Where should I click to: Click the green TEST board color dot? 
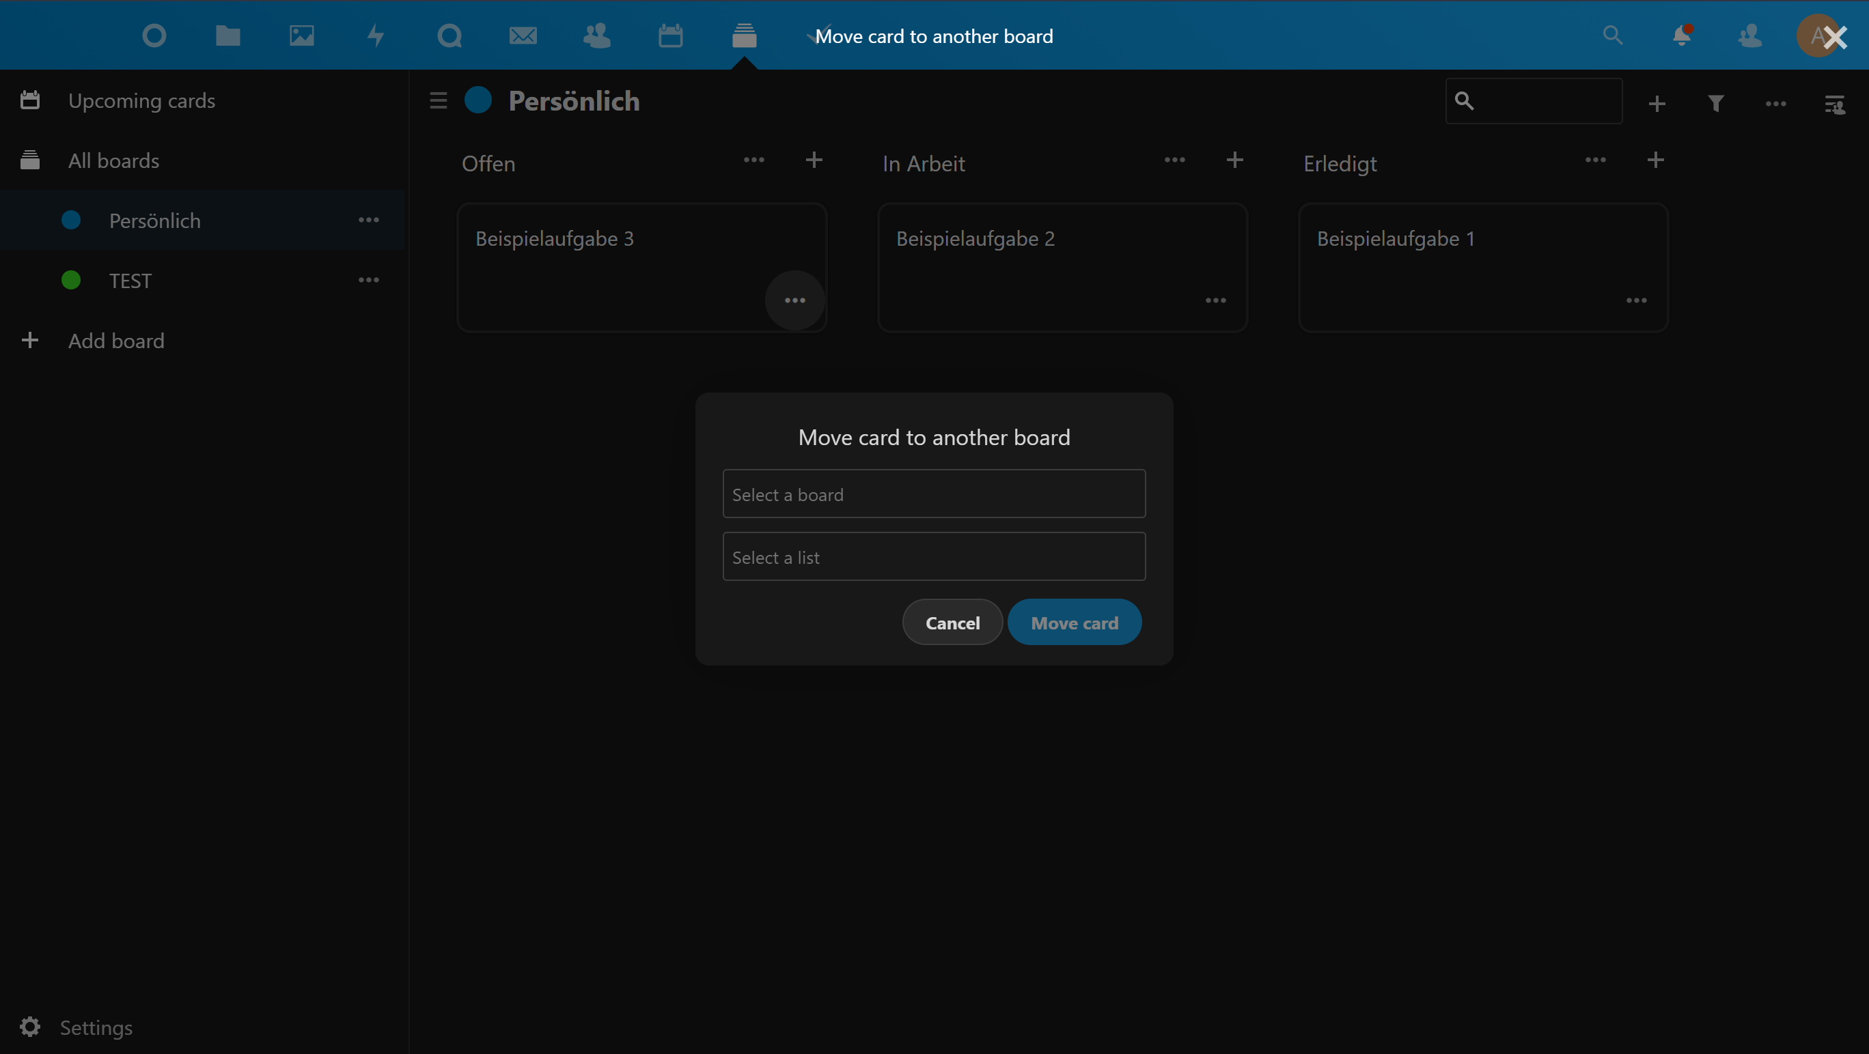tap(71, 281)
